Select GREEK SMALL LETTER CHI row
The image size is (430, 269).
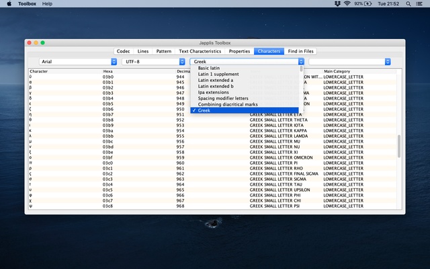point(212,200)
